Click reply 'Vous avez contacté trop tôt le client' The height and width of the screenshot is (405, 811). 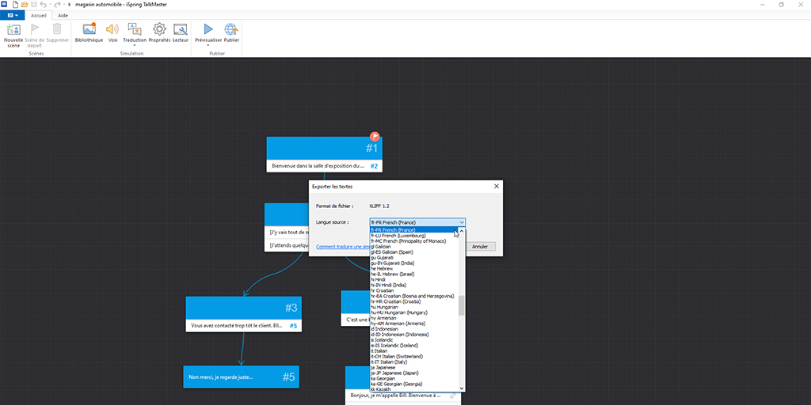(x=237, y=325)
